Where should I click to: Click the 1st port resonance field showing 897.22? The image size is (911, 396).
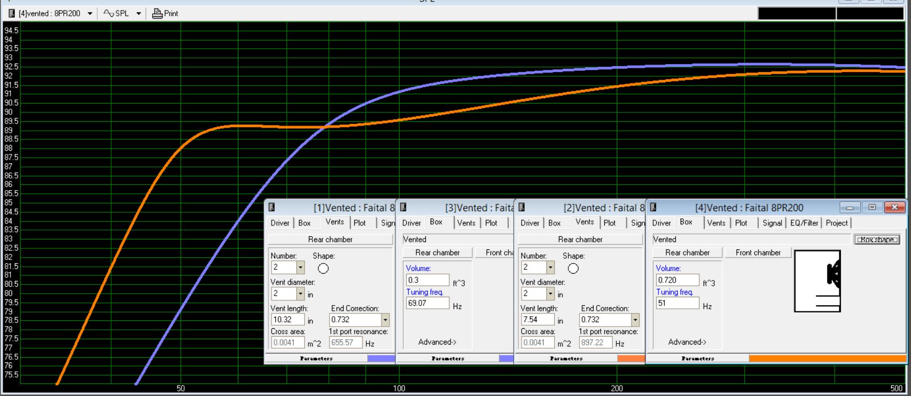click(596, 343)
